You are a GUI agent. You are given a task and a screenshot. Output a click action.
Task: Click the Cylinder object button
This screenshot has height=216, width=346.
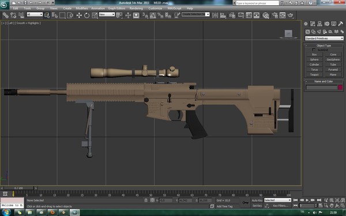coord(314,65)
